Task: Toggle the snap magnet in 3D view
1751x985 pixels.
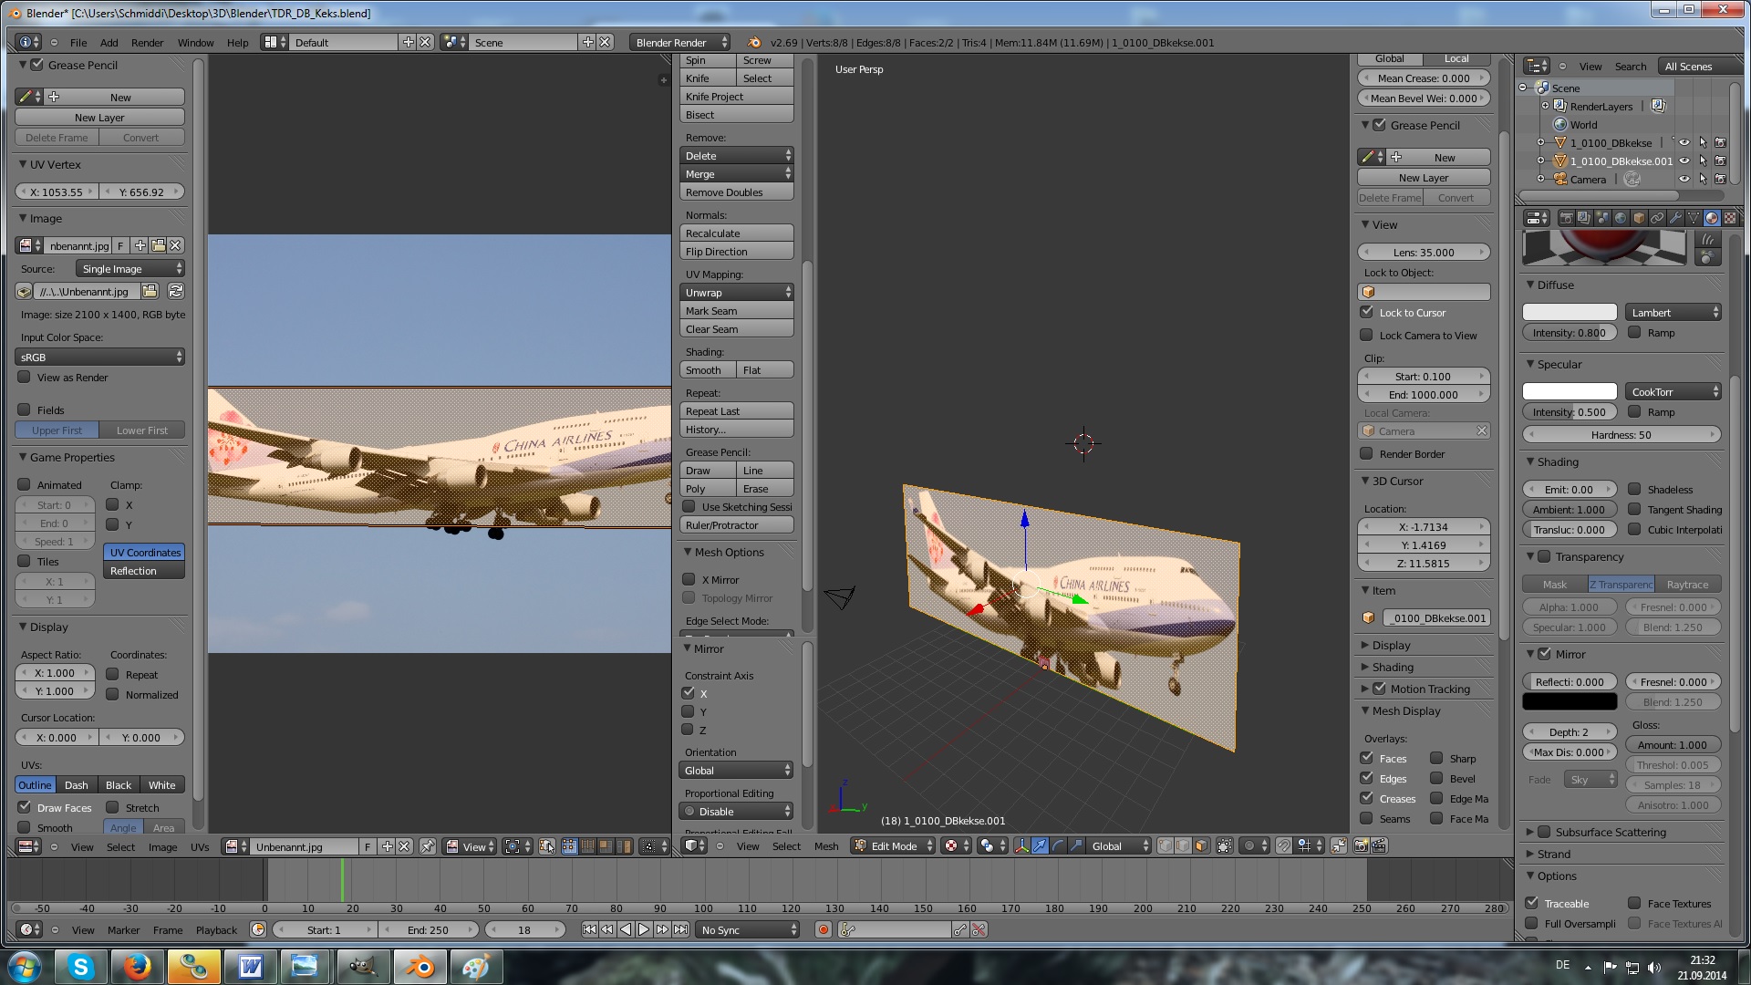Action: point(1283,845)
